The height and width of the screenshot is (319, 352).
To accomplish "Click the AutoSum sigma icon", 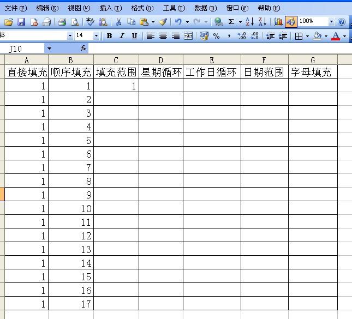I will point(231,22).
